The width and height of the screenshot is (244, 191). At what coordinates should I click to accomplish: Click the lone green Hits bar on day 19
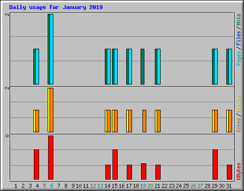[x=142, y=66]
